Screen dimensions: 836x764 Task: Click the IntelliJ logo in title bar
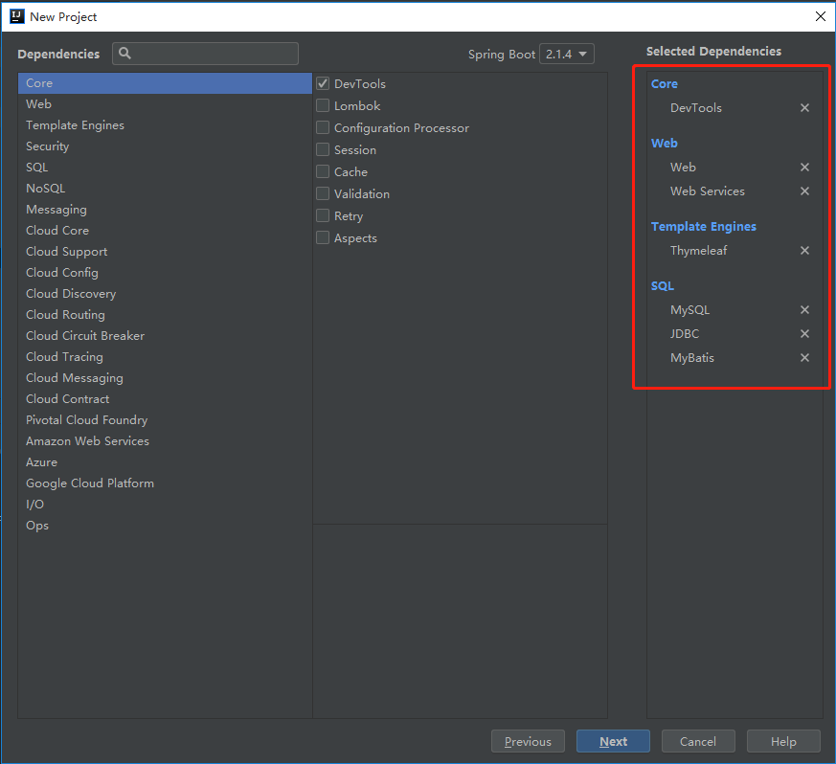pos(17,16)
